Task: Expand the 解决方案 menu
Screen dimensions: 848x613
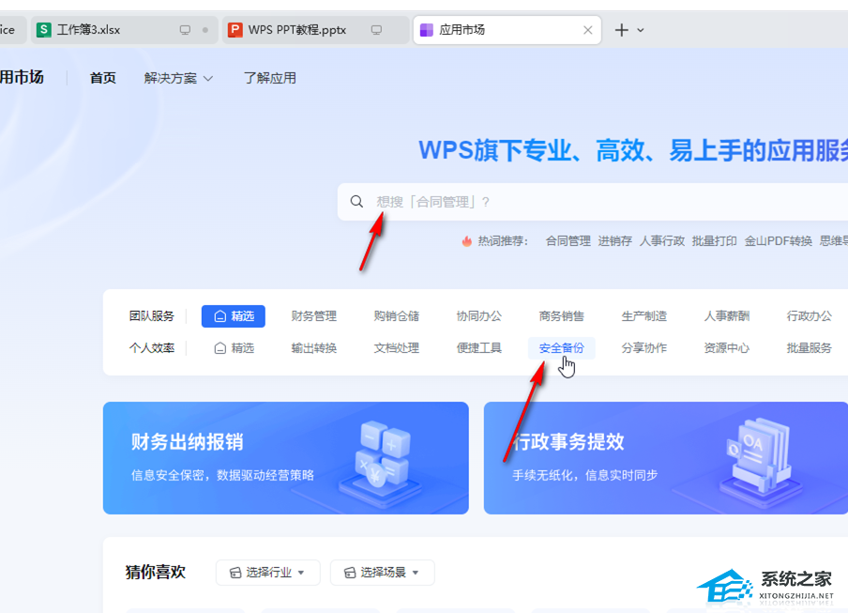Action: click(178, 78)
